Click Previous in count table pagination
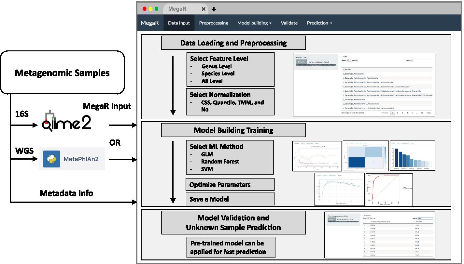The image size is (464, 264). (385, 113)
